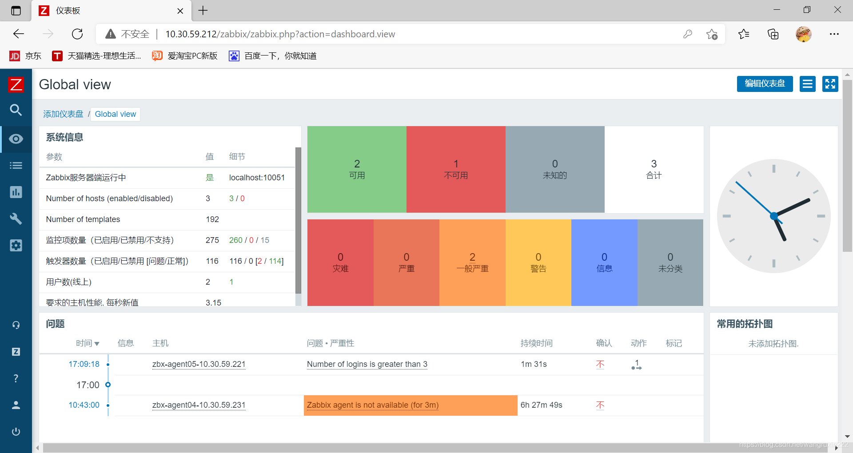Open the 添加仪表盘 breadcrumb link
The image size is (853, 453).
point(63,114)
